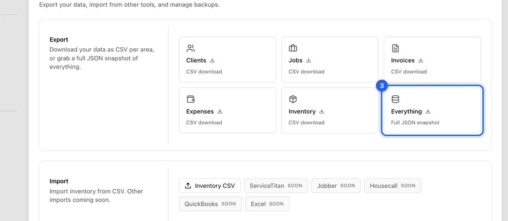This screenshot has width=508, height=221.
Task: Click upload icon on Inventory CSV button
Action: click(188, 186)
